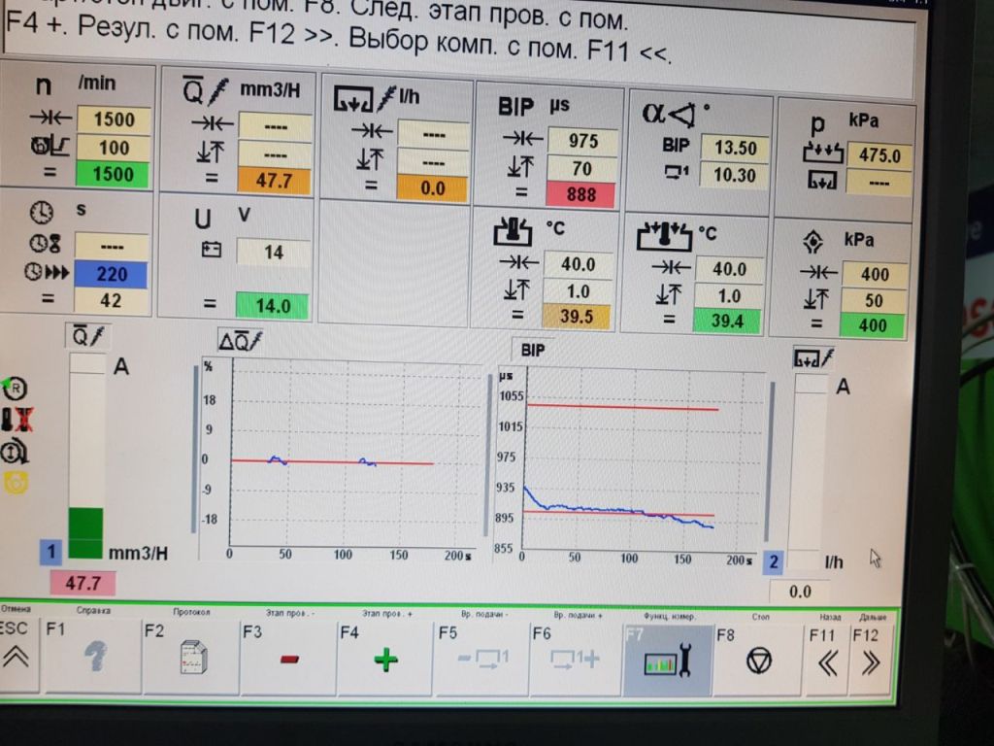Screen dimensions: 994x746
Task: Click the pink 47.7 readout below the bar
Action: 83,583
